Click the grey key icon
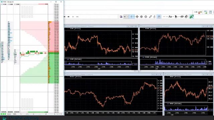214x120 pixels. (196, 12)
